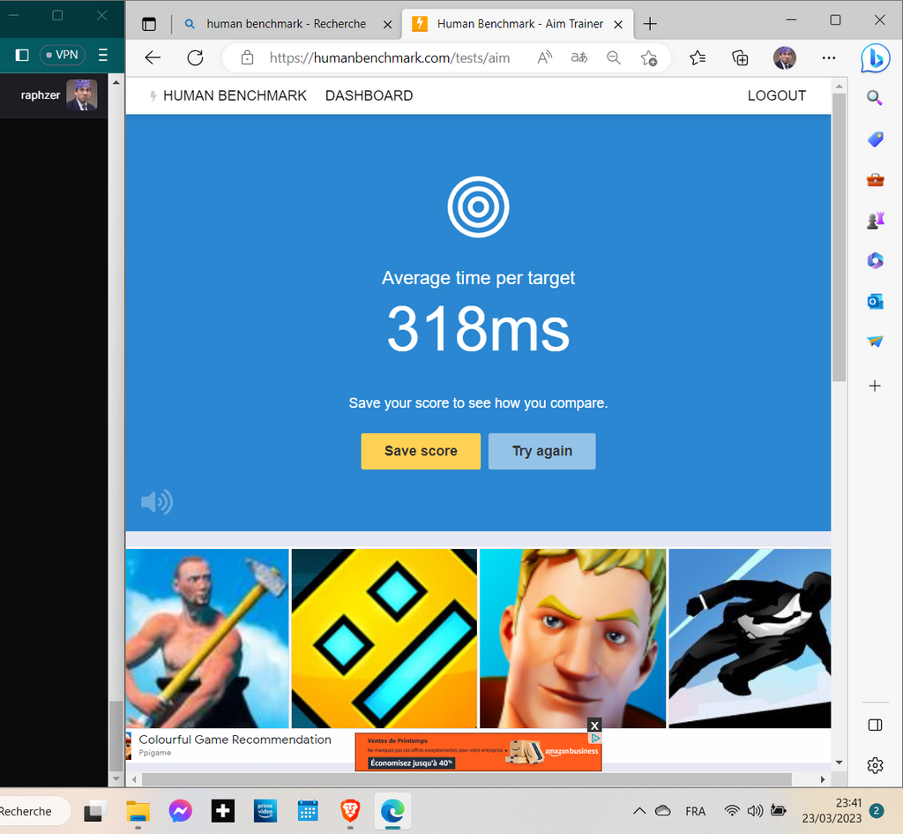The image size is (903, 834).
Task: Add this page to favorites
Action: point(649,58)
